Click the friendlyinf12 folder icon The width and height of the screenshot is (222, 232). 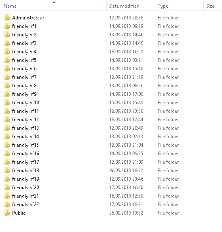(x=7, y=119)
